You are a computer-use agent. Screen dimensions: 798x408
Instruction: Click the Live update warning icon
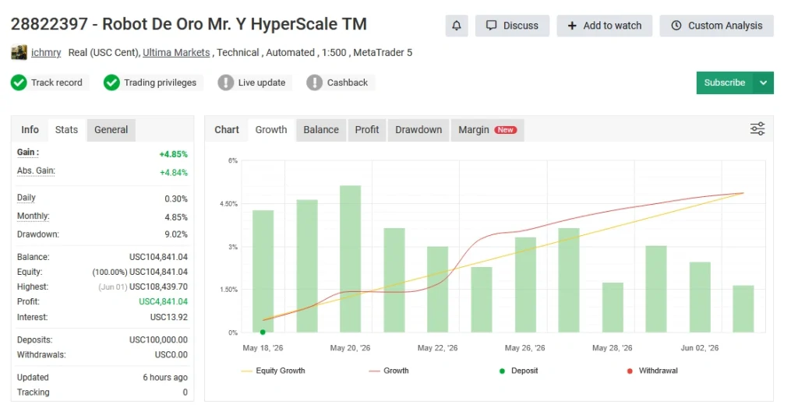[225, 83]
